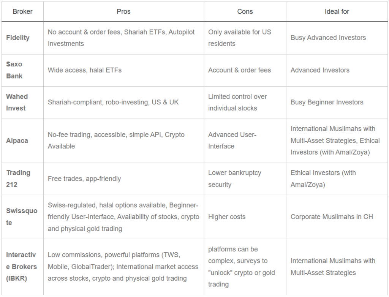Click Fidelity's 'Only available for US residents' cell
Image resolution: width=389 pixels, height=297 pixels.
(245, 38)
